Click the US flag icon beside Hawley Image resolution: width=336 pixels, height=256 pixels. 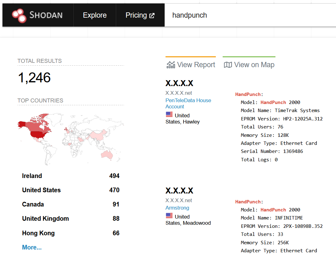coord(169,115)
